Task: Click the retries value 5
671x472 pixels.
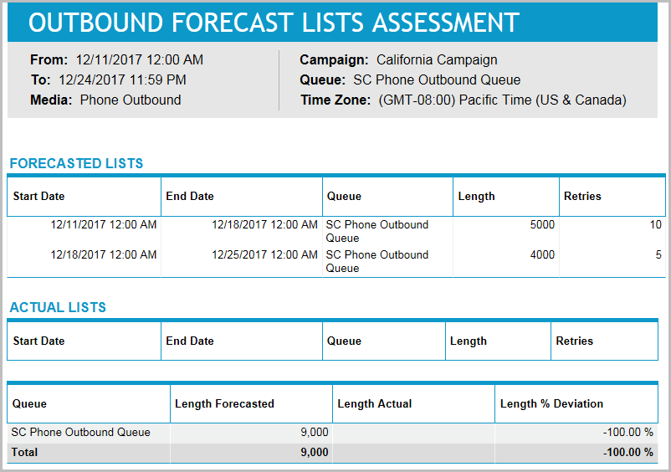Action: [658, 254]
